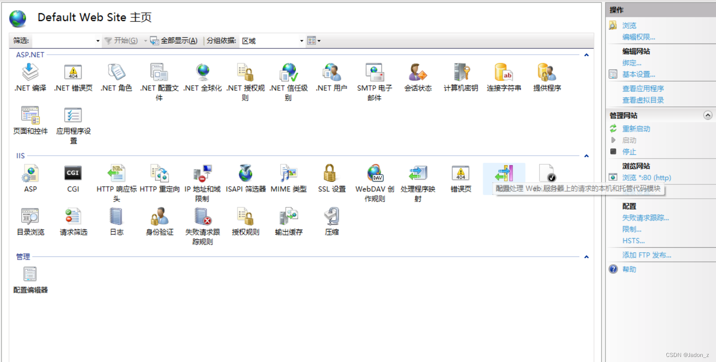Open the 请求筛选 feature
The width and height of the screenshot is (716, 362).
click(x=73, y=222)
